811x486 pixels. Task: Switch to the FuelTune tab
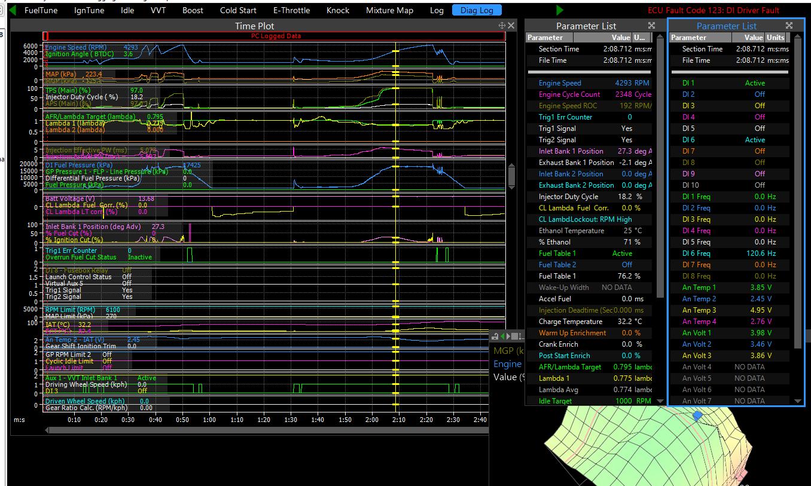click(41, 10)
